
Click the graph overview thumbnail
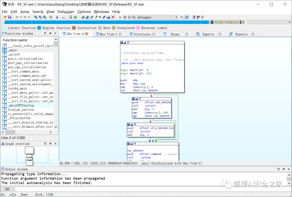pyautogui.click(x=30, y=156)
